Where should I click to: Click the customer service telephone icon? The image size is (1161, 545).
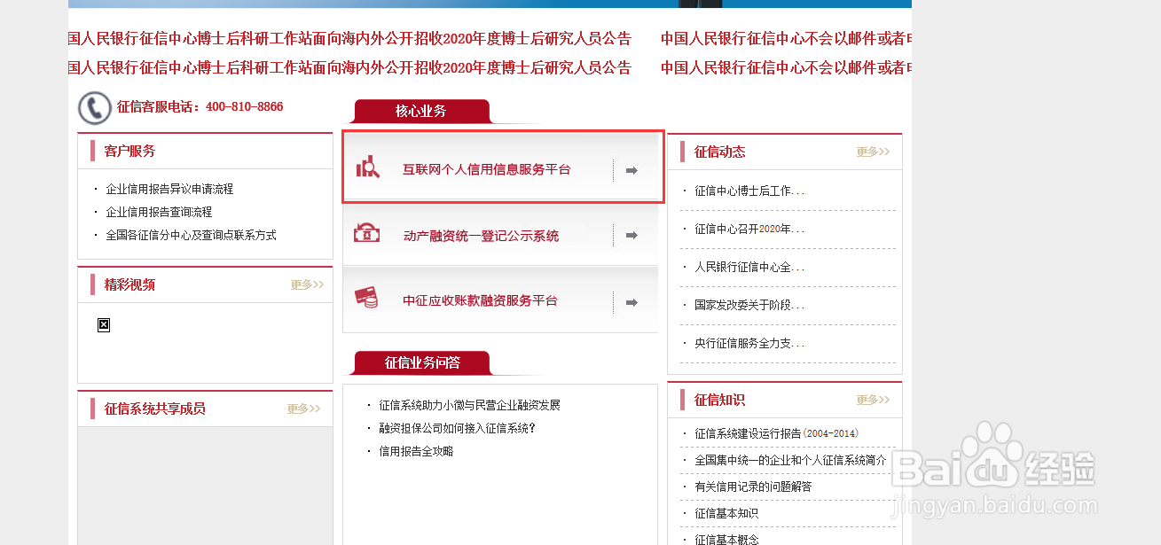[95, 108]
